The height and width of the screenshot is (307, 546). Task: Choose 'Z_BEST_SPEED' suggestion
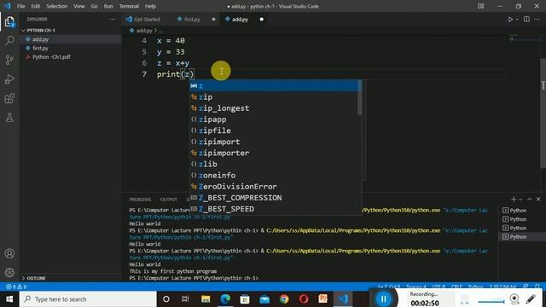(274, 208)
